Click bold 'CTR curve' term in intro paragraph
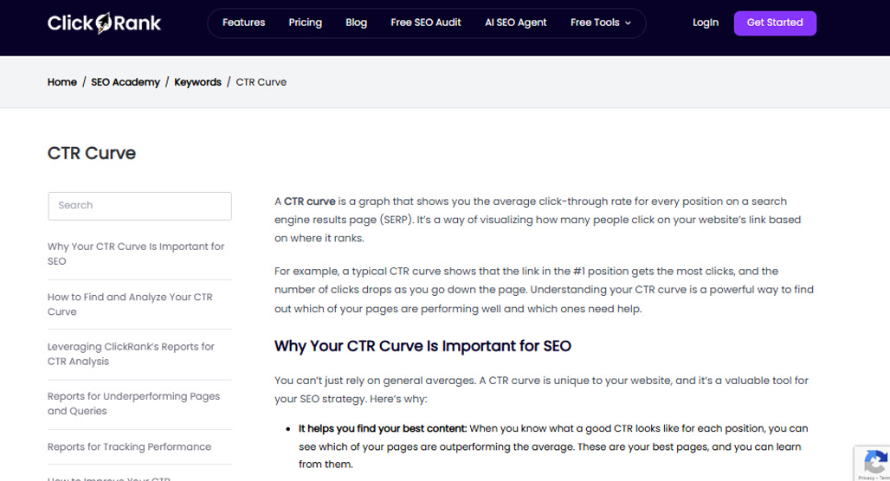This screenshot has height=481, width=890. tap(309, 202)
